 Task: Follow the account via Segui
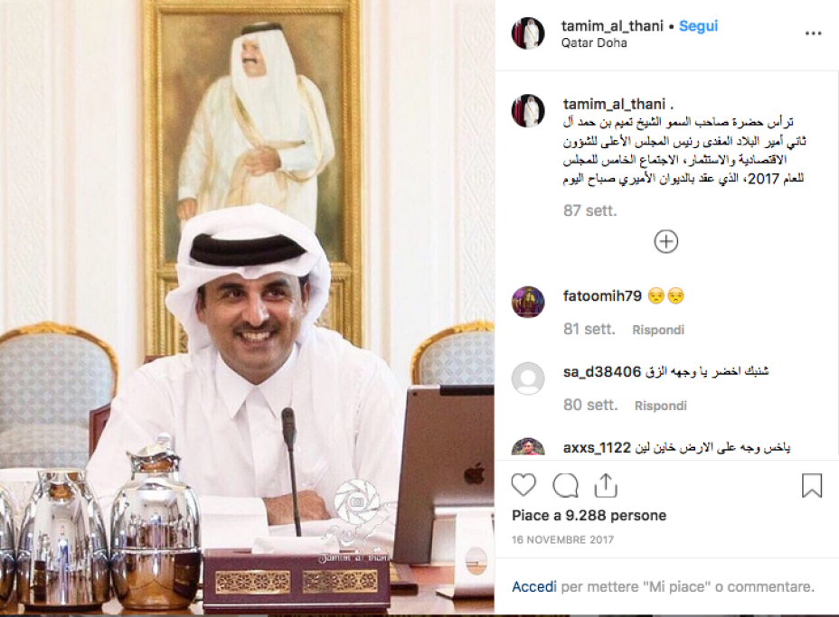[698, 26]
